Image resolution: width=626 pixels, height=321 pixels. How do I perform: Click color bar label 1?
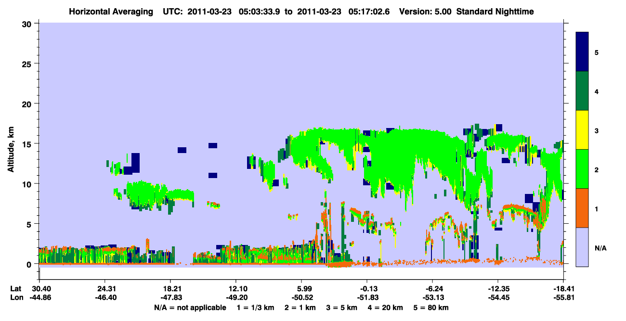click(597, 208)
